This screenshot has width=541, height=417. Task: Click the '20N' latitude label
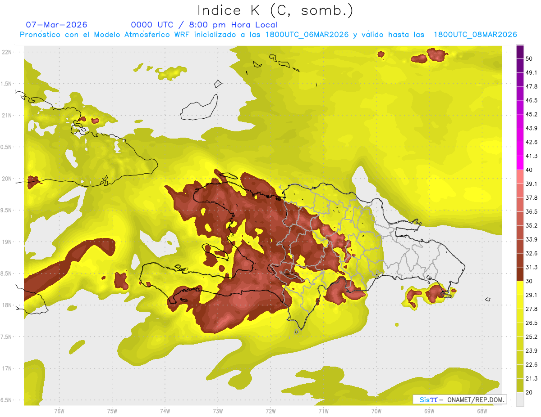click(x=7, y=179)
